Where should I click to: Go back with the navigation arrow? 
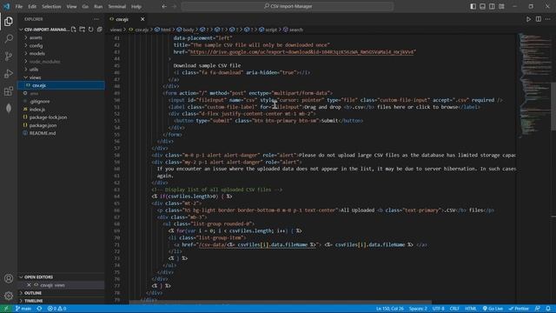point(164,6)
